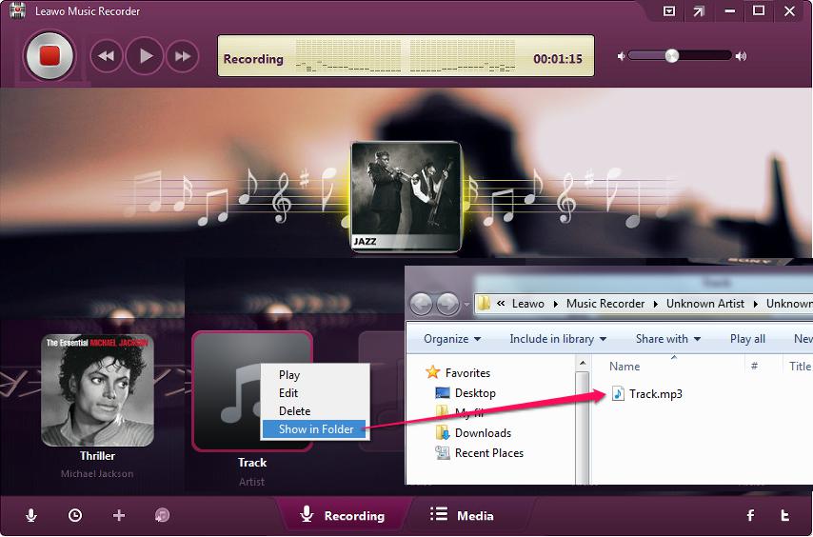Select the Thriller album cover thumbnail

[97, 390]
